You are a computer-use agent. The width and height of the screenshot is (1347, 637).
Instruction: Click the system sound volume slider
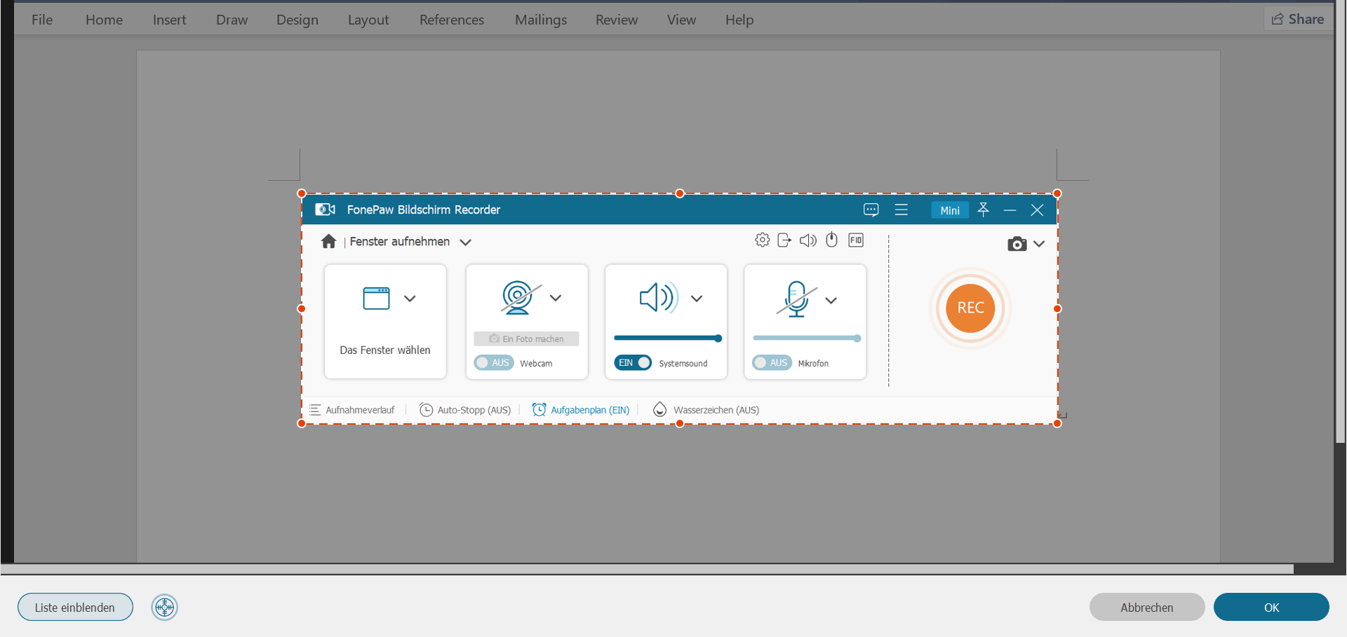pos(668,338)
